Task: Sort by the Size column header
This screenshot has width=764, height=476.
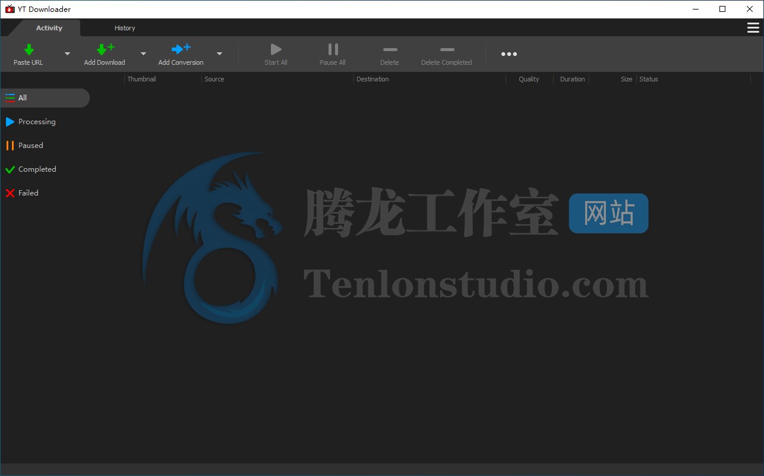Action: tap(613, 79)
